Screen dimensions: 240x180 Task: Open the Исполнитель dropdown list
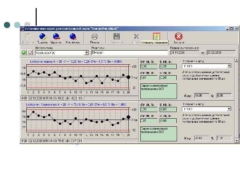[87, 53]
